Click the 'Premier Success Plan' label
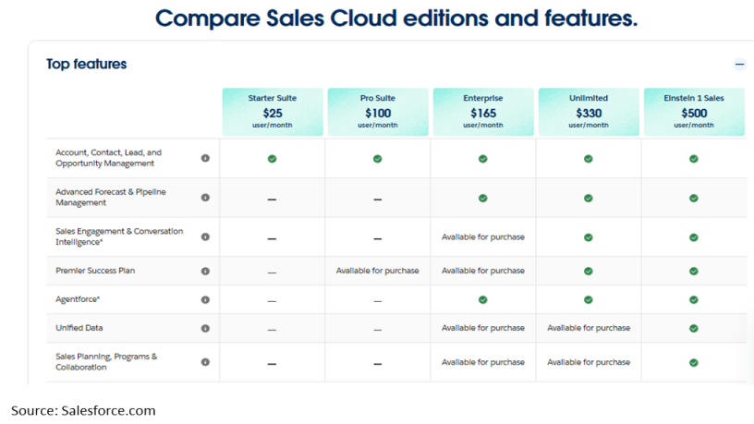Image resolution: width=754 pixels, height=424 pixels. 95,271
